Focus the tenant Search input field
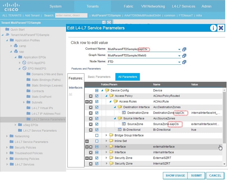Image resolution: width=228 pixels, height=181 pixels. 71,15
